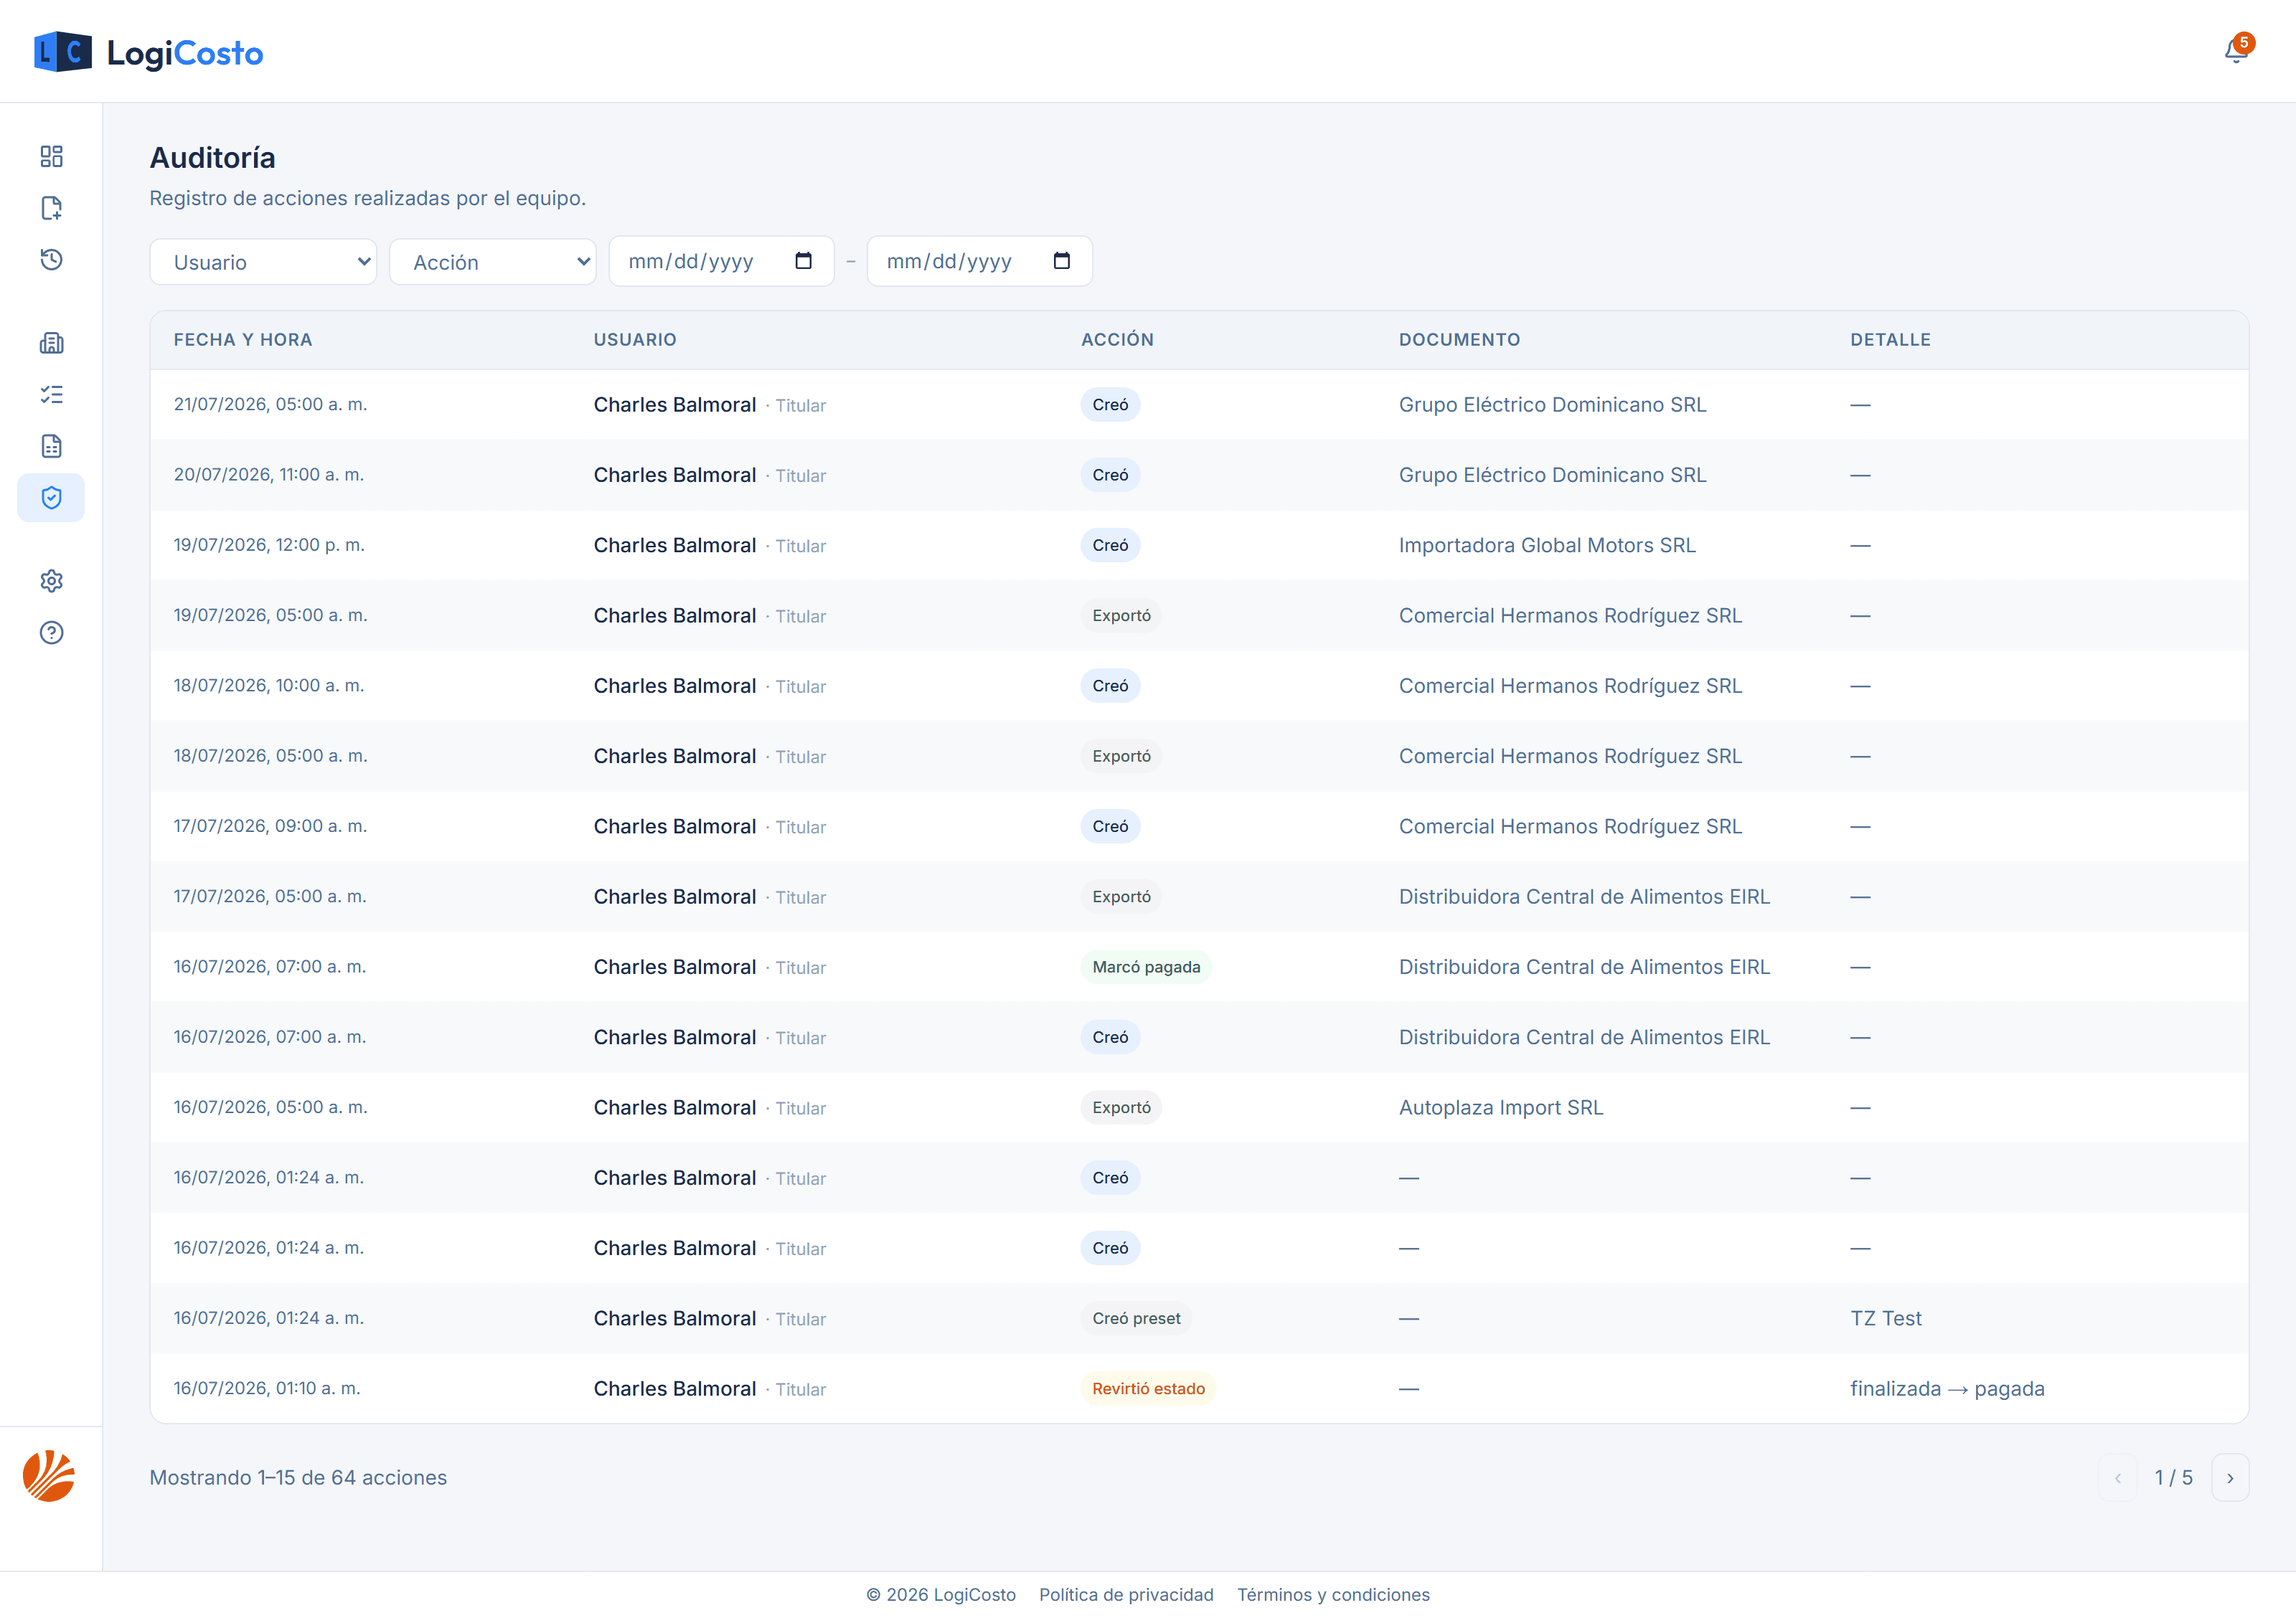
Task: Go to the next page of actions
Action: point(2230,1478)
